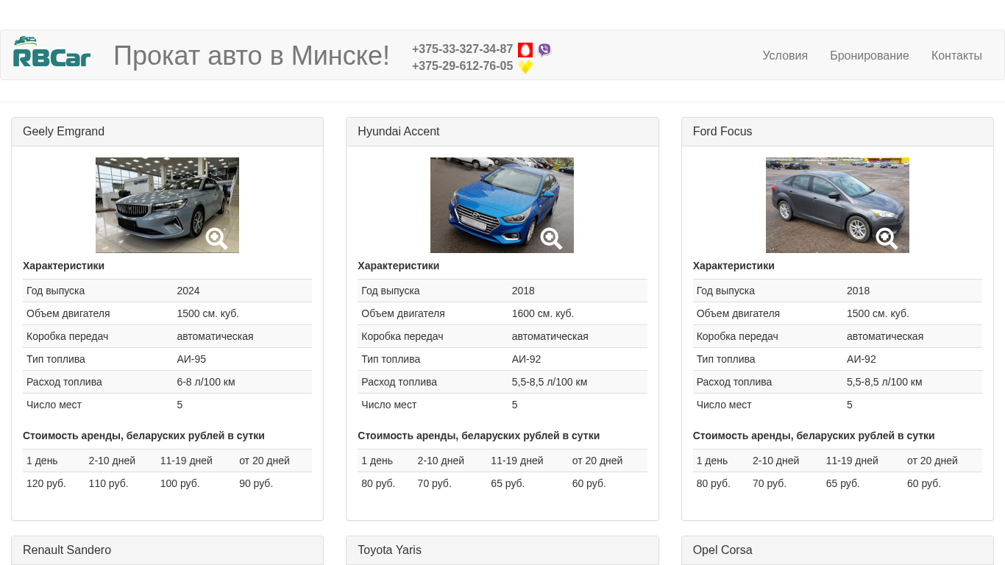Click Geely Emgrand price 110 руб.

click(x=109, y=483)
